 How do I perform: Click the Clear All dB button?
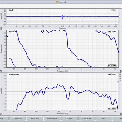[87, 119]
